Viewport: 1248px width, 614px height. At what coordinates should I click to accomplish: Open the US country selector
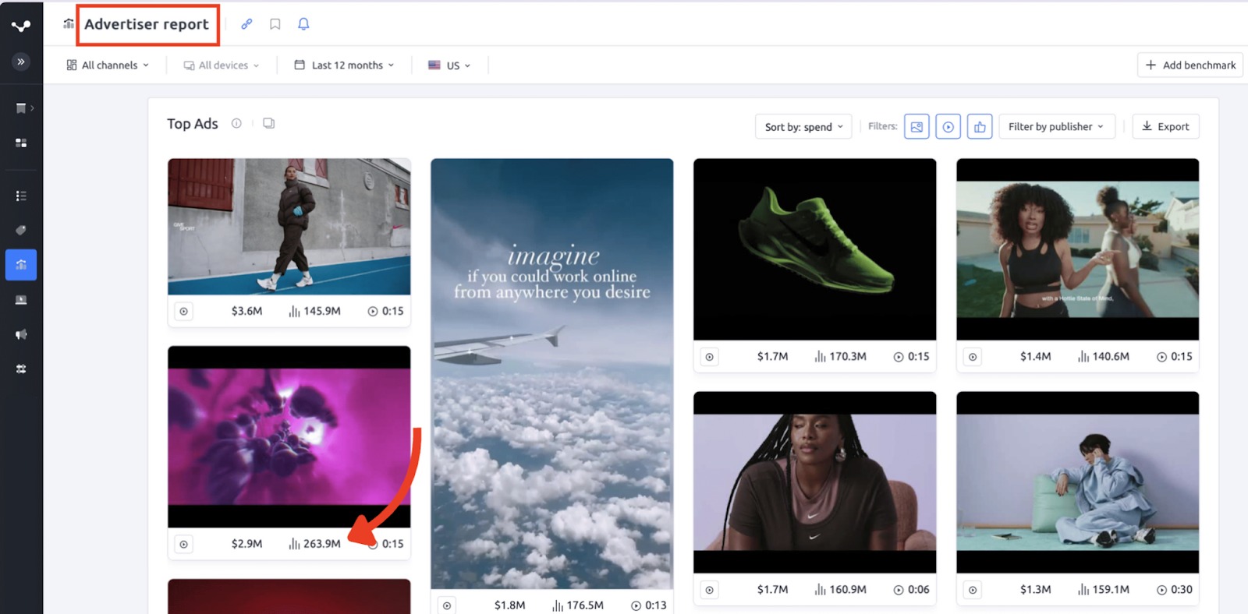click(450, 65)
